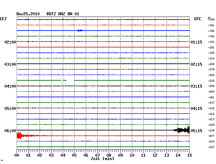Viewport: 216px width, 164px height.
Task: Click the DC offset value -362
Action: pyautogui.click(x=211, y=36)
